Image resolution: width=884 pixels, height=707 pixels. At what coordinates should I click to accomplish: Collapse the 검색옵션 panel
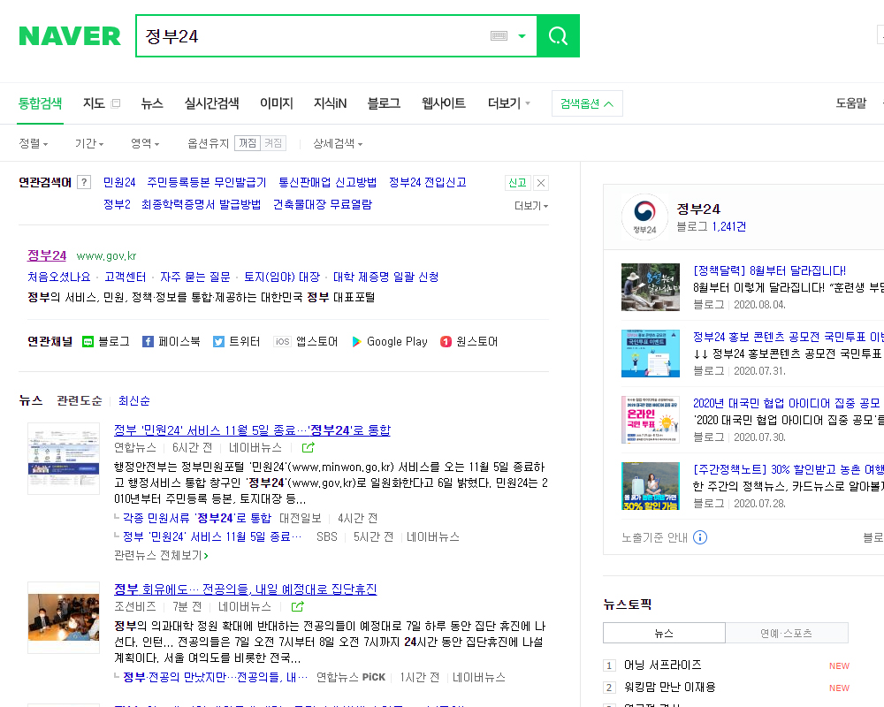587,103
